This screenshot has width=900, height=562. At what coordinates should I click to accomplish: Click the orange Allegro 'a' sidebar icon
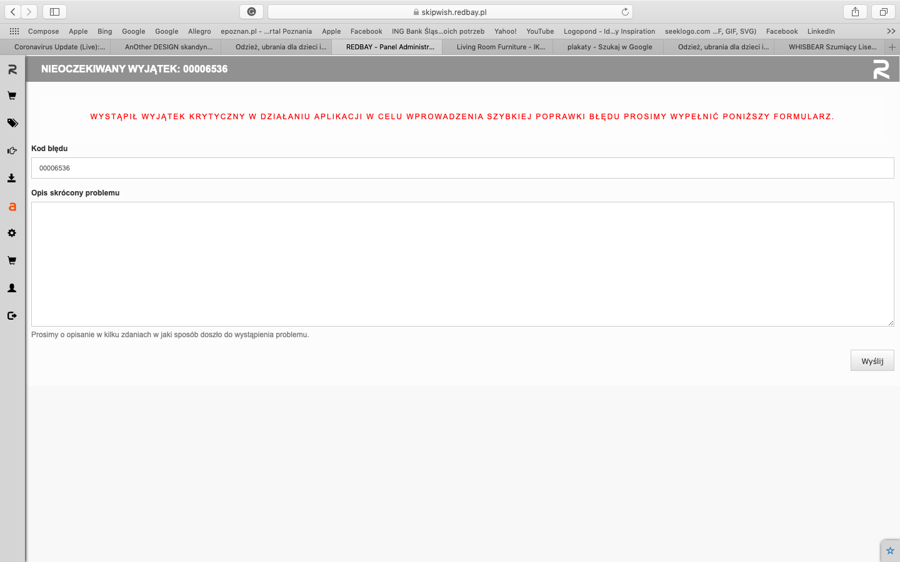12,206
